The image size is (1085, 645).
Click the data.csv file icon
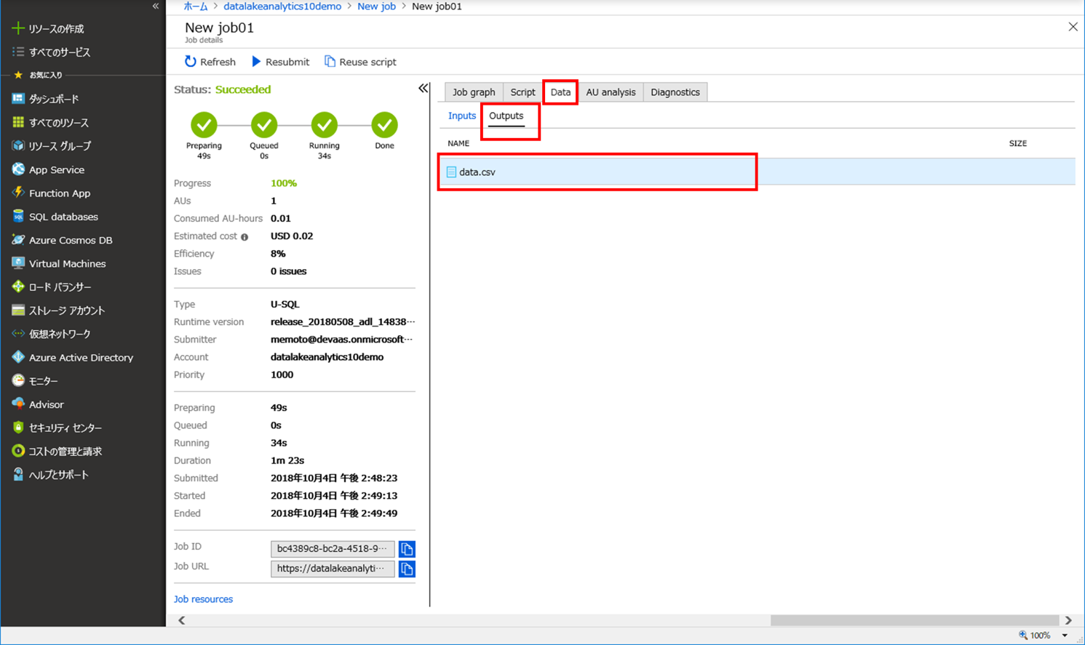tap(451, 172)
